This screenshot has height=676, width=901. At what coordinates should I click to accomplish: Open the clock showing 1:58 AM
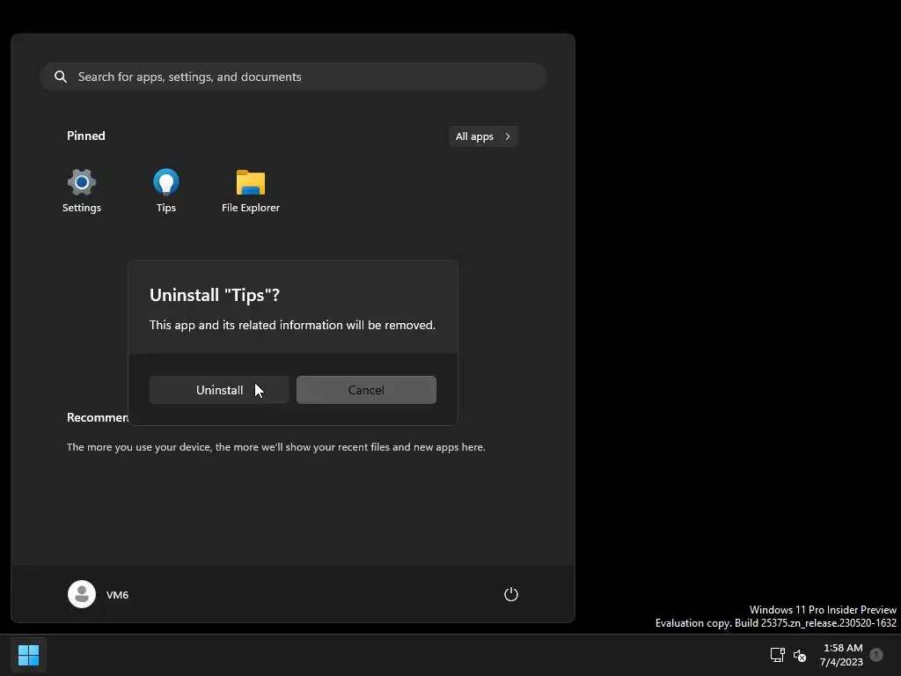(x=842, y=648)
